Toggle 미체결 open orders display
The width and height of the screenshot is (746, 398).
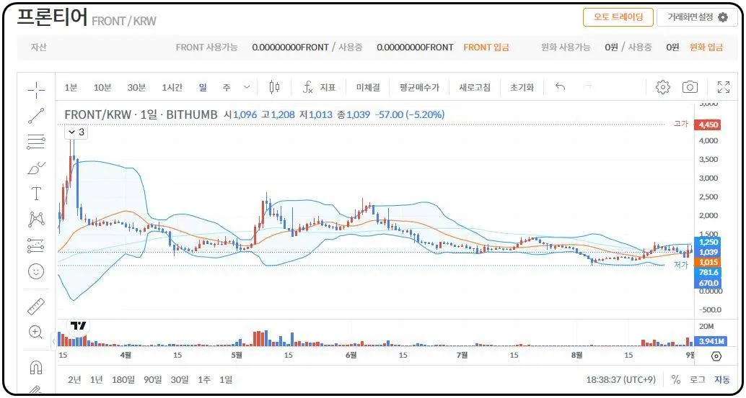368,87
